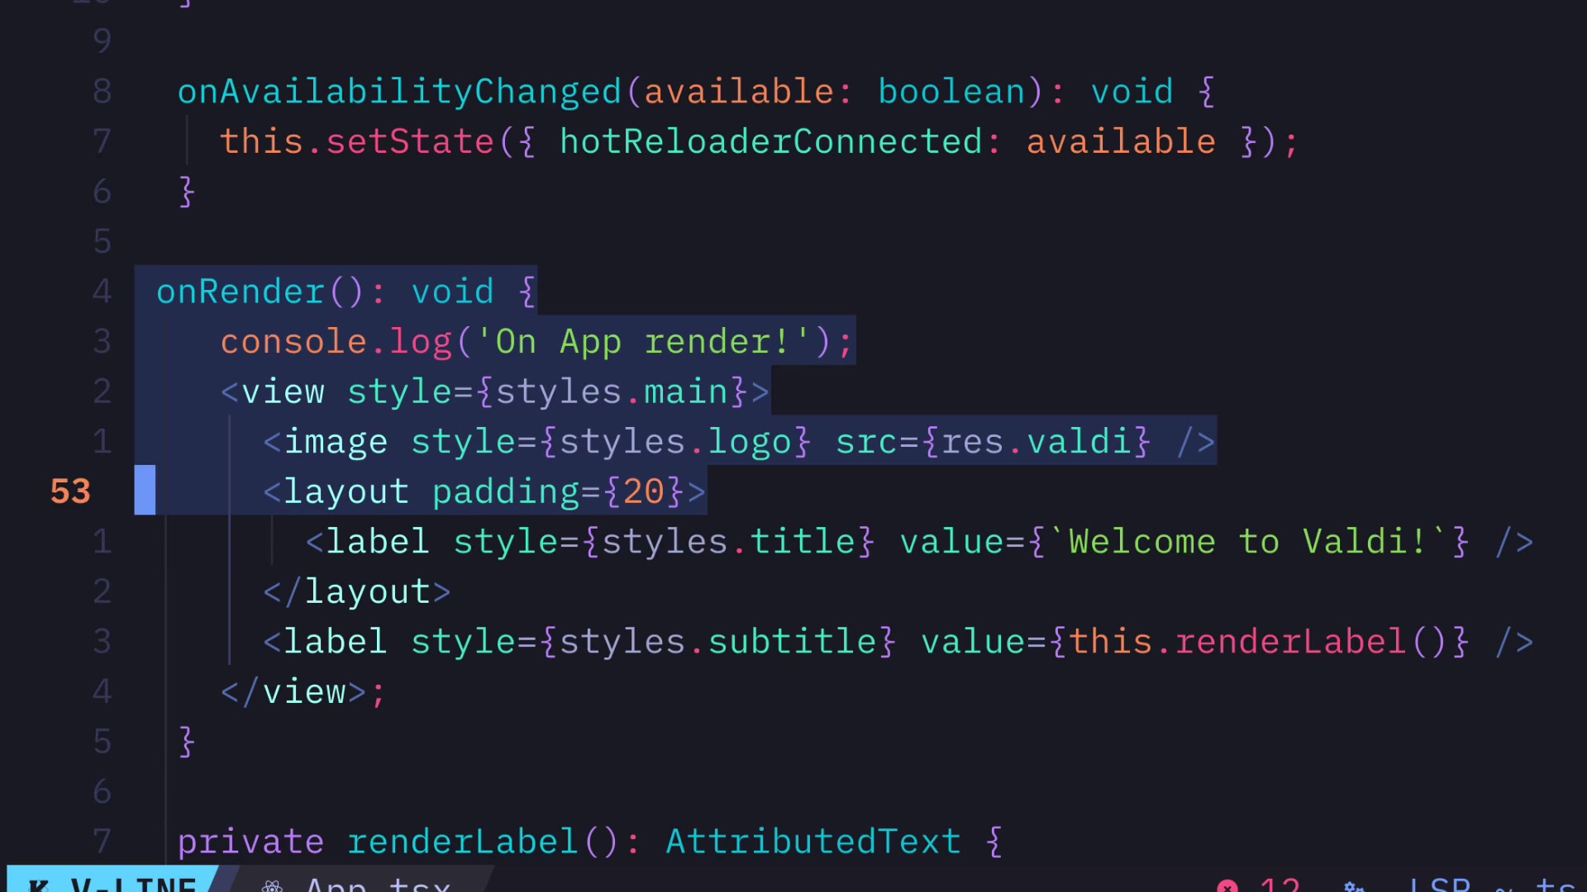1587x892 pixels.
Task: Click the 'image' tag name
Action: point(336,442)
